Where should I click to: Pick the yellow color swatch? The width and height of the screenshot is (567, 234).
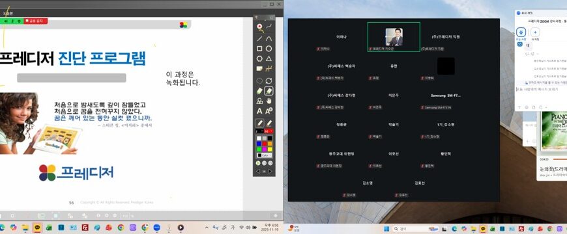(x=270, y=149)
